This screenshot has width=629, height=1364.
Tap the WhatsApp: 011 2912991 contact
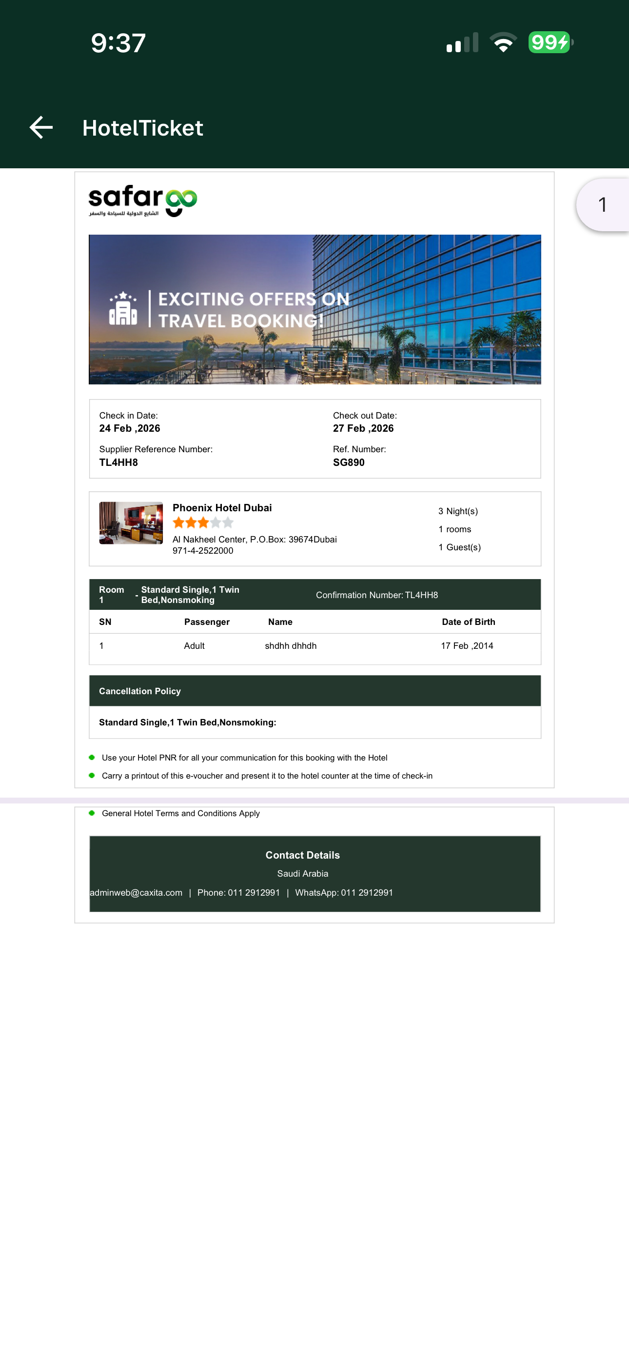tap(344, 893)
